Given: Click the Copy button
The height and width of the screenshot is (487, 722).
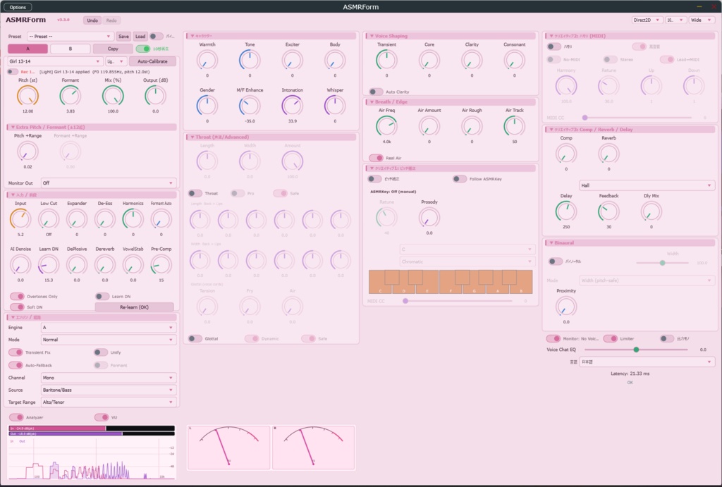Looking at the screenshot, I should click(x=113, y=49).
